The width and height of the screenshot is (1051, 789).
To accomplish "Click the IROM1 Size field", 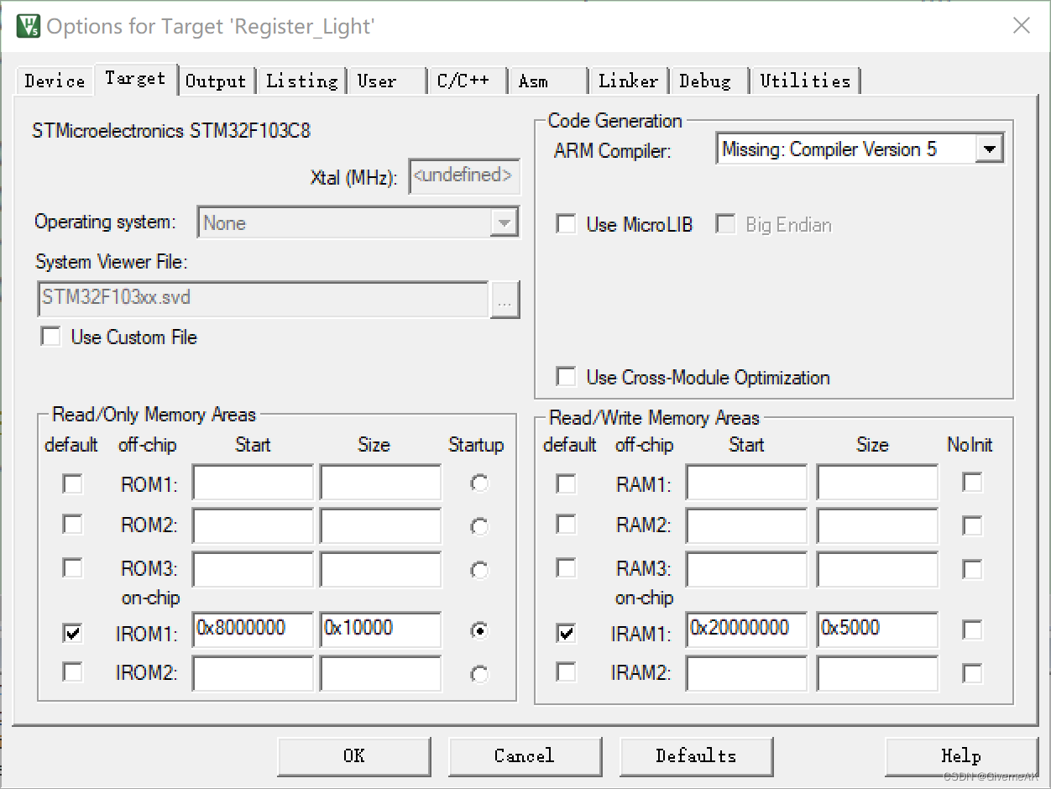I will coord(380,630).
